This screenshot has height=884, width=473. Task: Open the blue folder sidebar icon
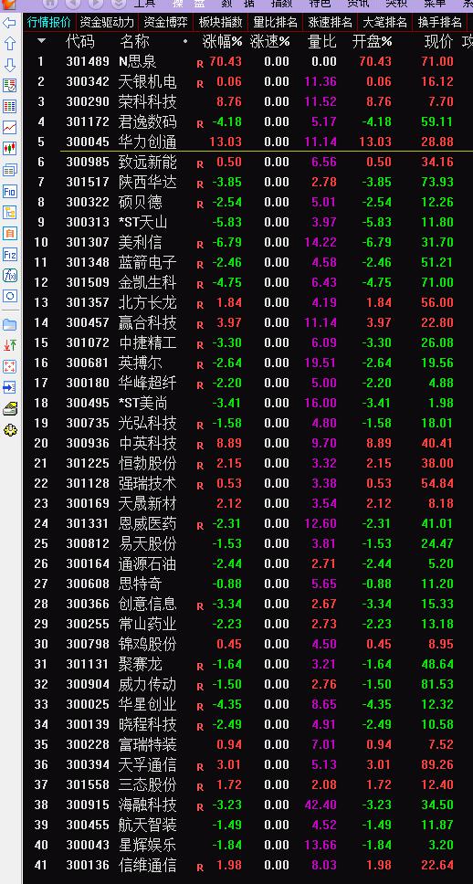pos(9,324)
